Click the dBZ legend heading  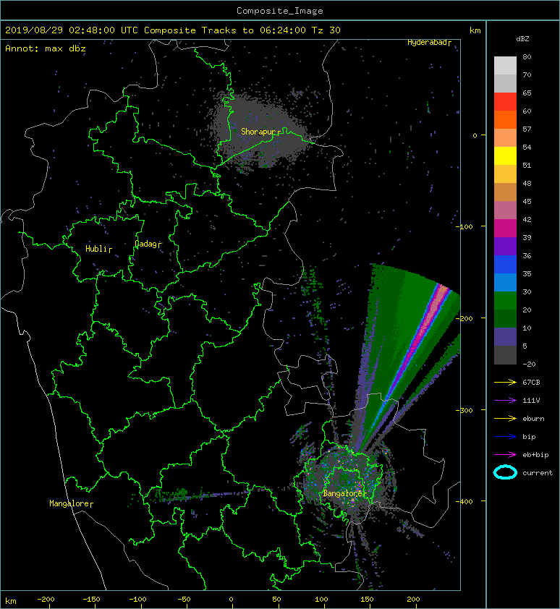[x=522, y=39]
